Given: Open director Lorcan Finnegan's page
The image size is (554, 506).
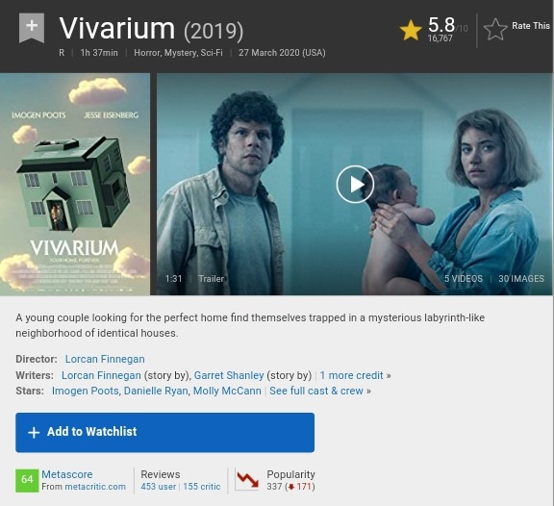Looking at the screenshot, I should tap(105, 359).
